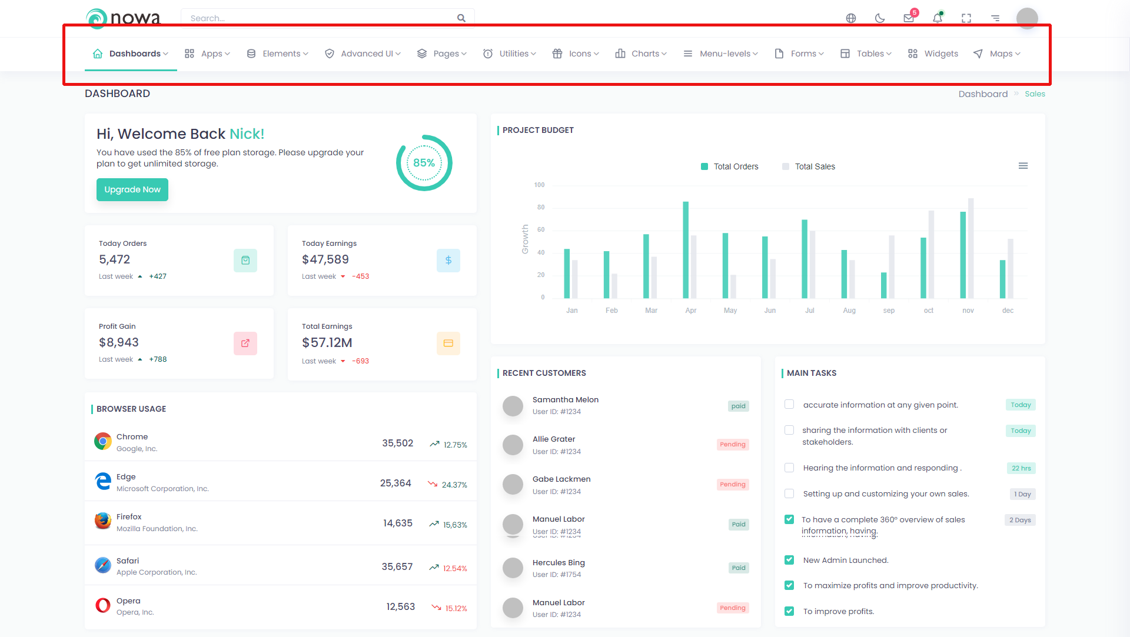Toggle fullscreen mode icon

click(x=966, y=18)
